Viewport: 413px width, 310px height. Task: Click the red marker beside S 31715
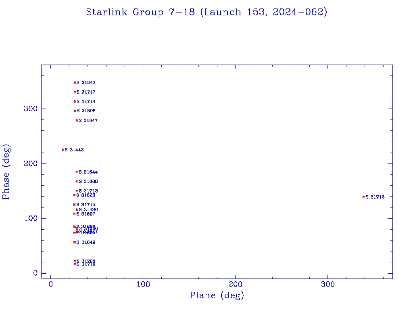(75, 205)
